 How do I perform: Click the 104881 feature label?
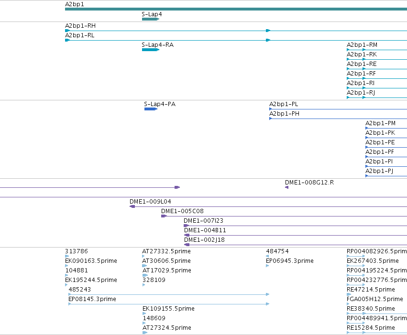pos(77,270)
